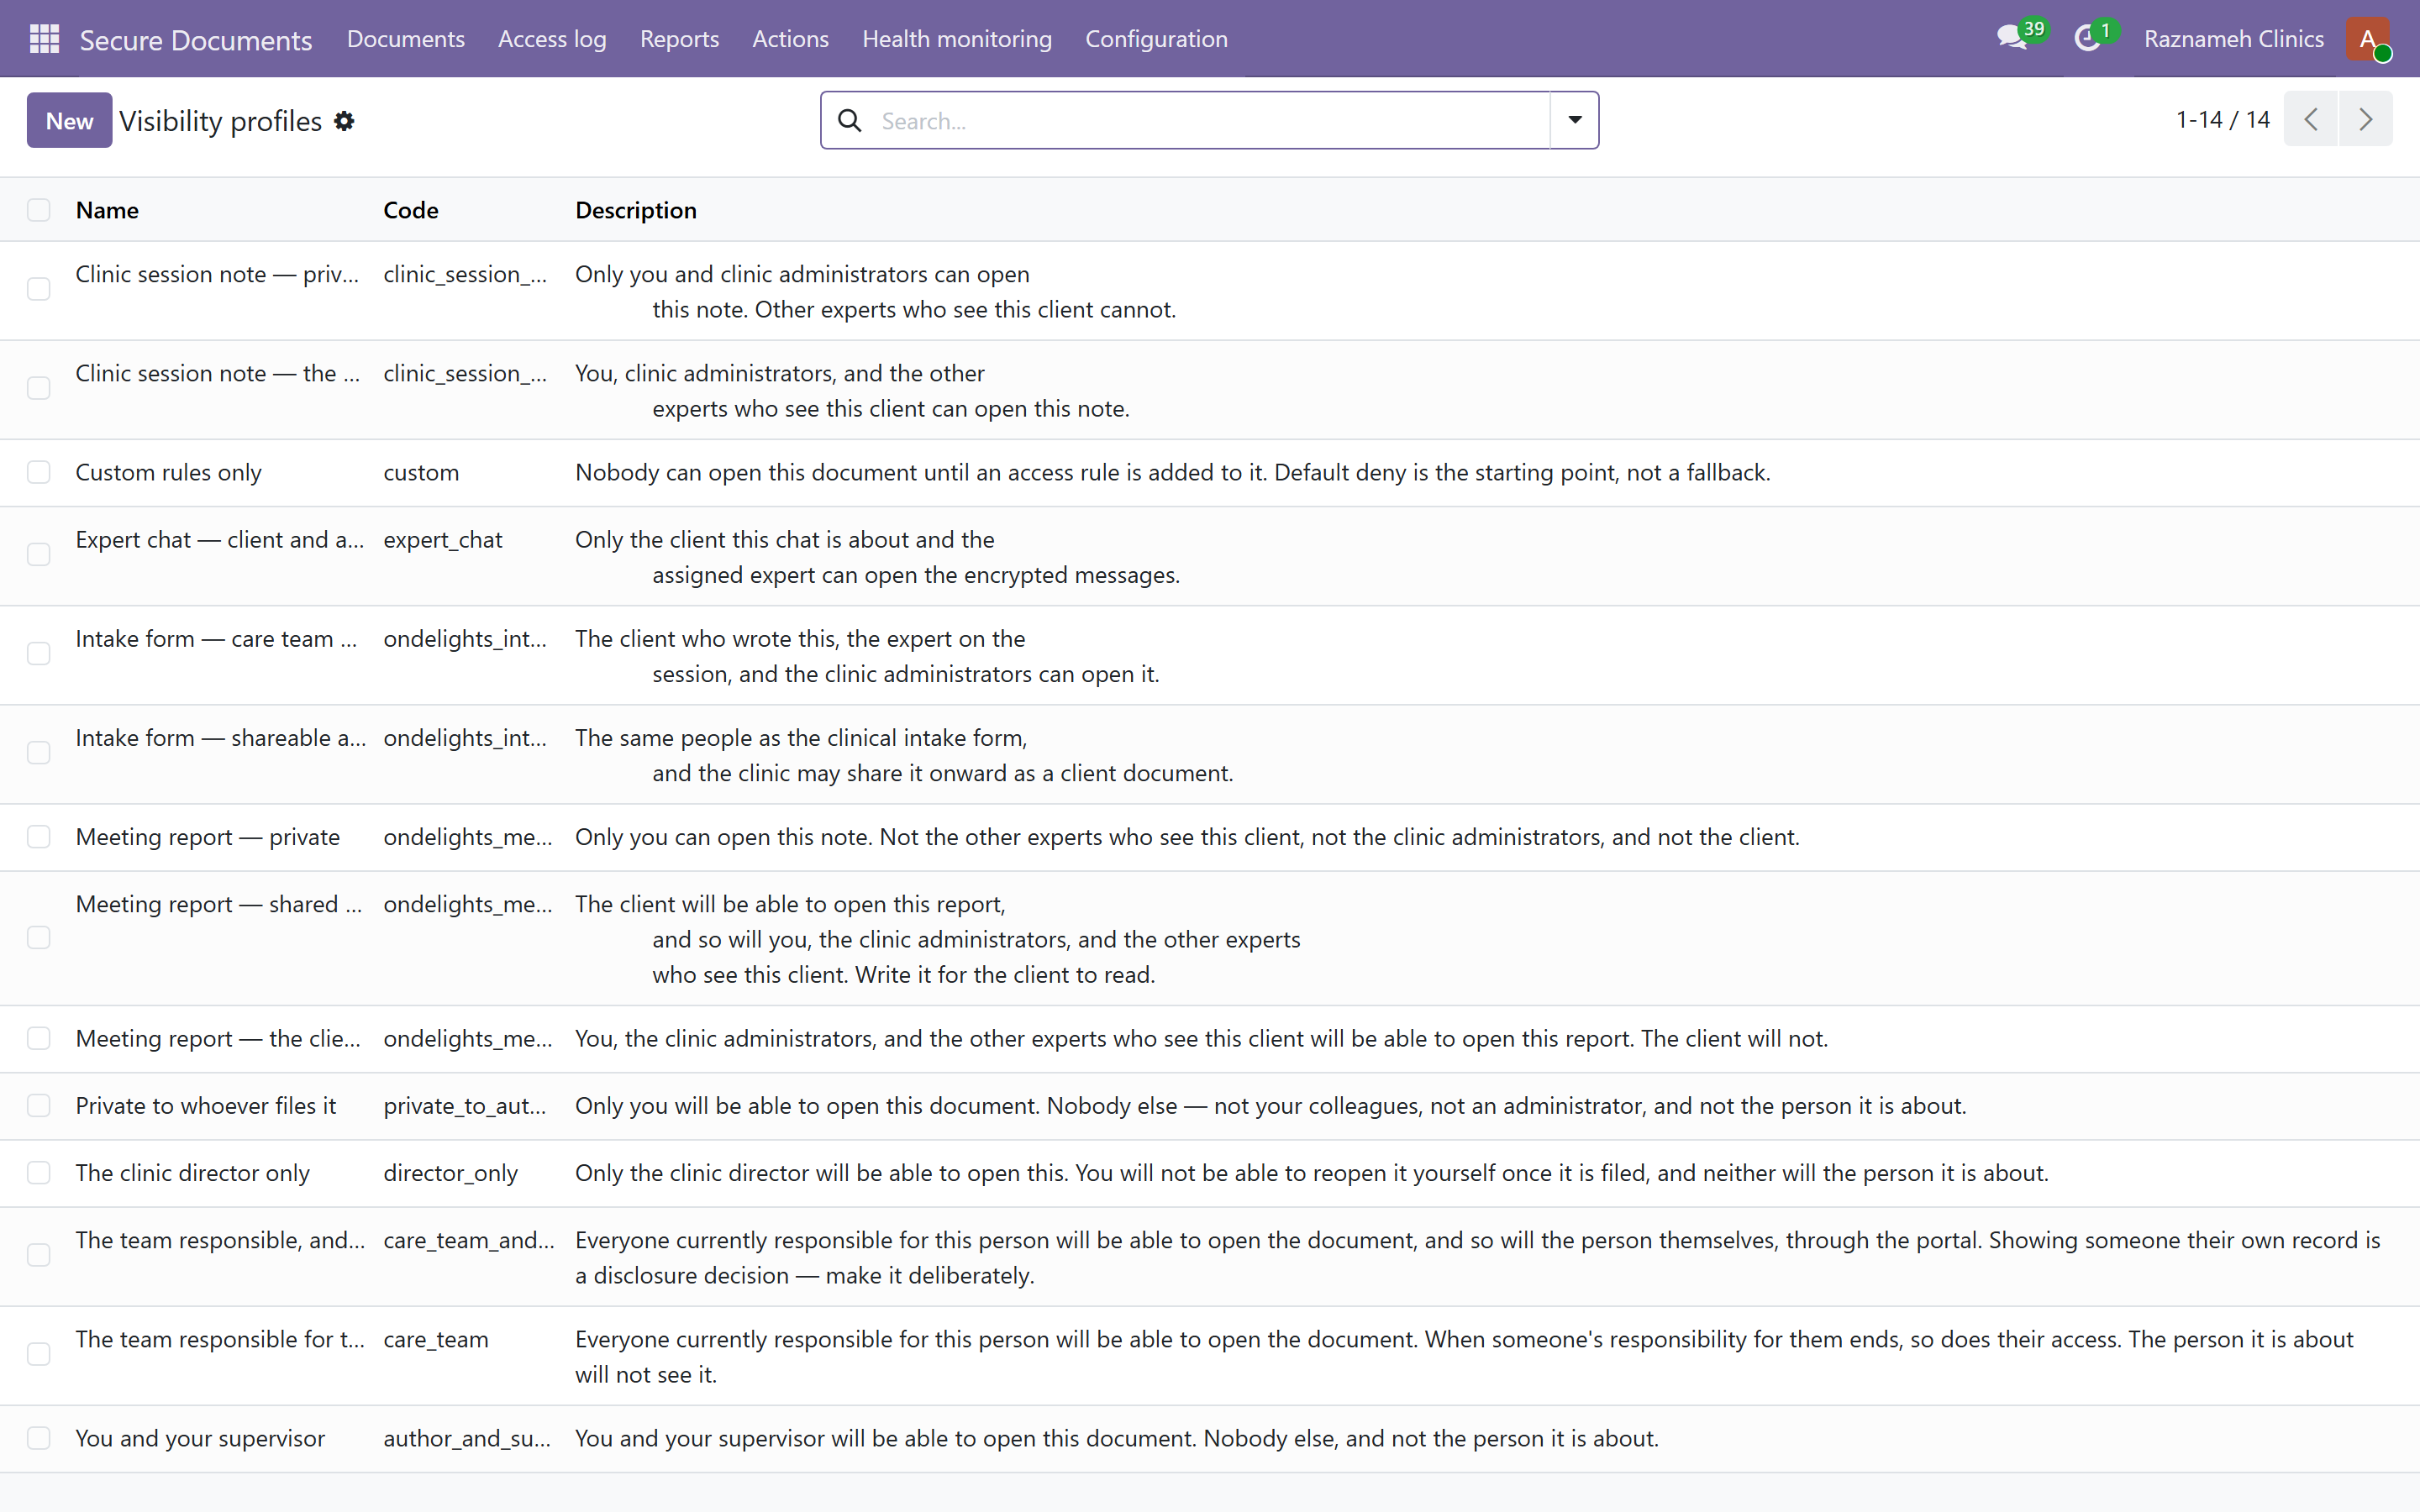Click the custom code cell
The height and width of the screenshot is (1512, 2420).
(421, 472)
